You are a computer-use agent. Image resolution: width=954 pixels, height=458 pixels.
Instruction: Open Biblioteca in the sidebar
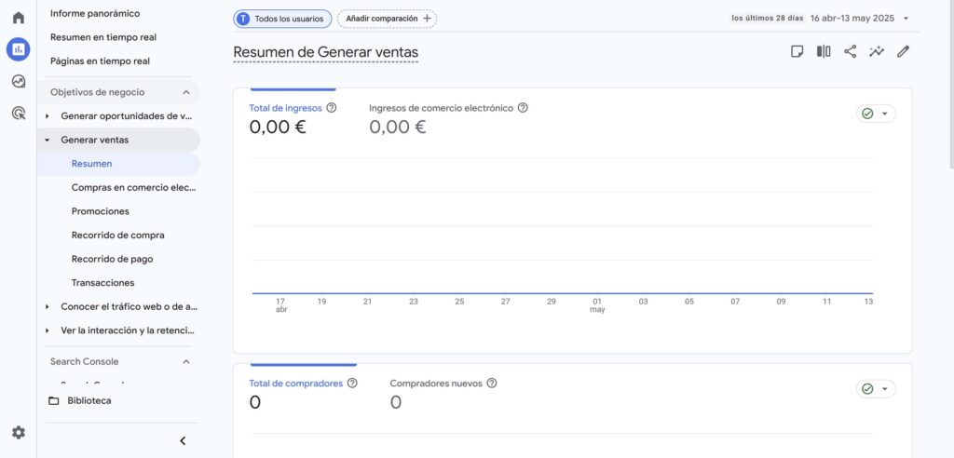(x=89, y=401)
